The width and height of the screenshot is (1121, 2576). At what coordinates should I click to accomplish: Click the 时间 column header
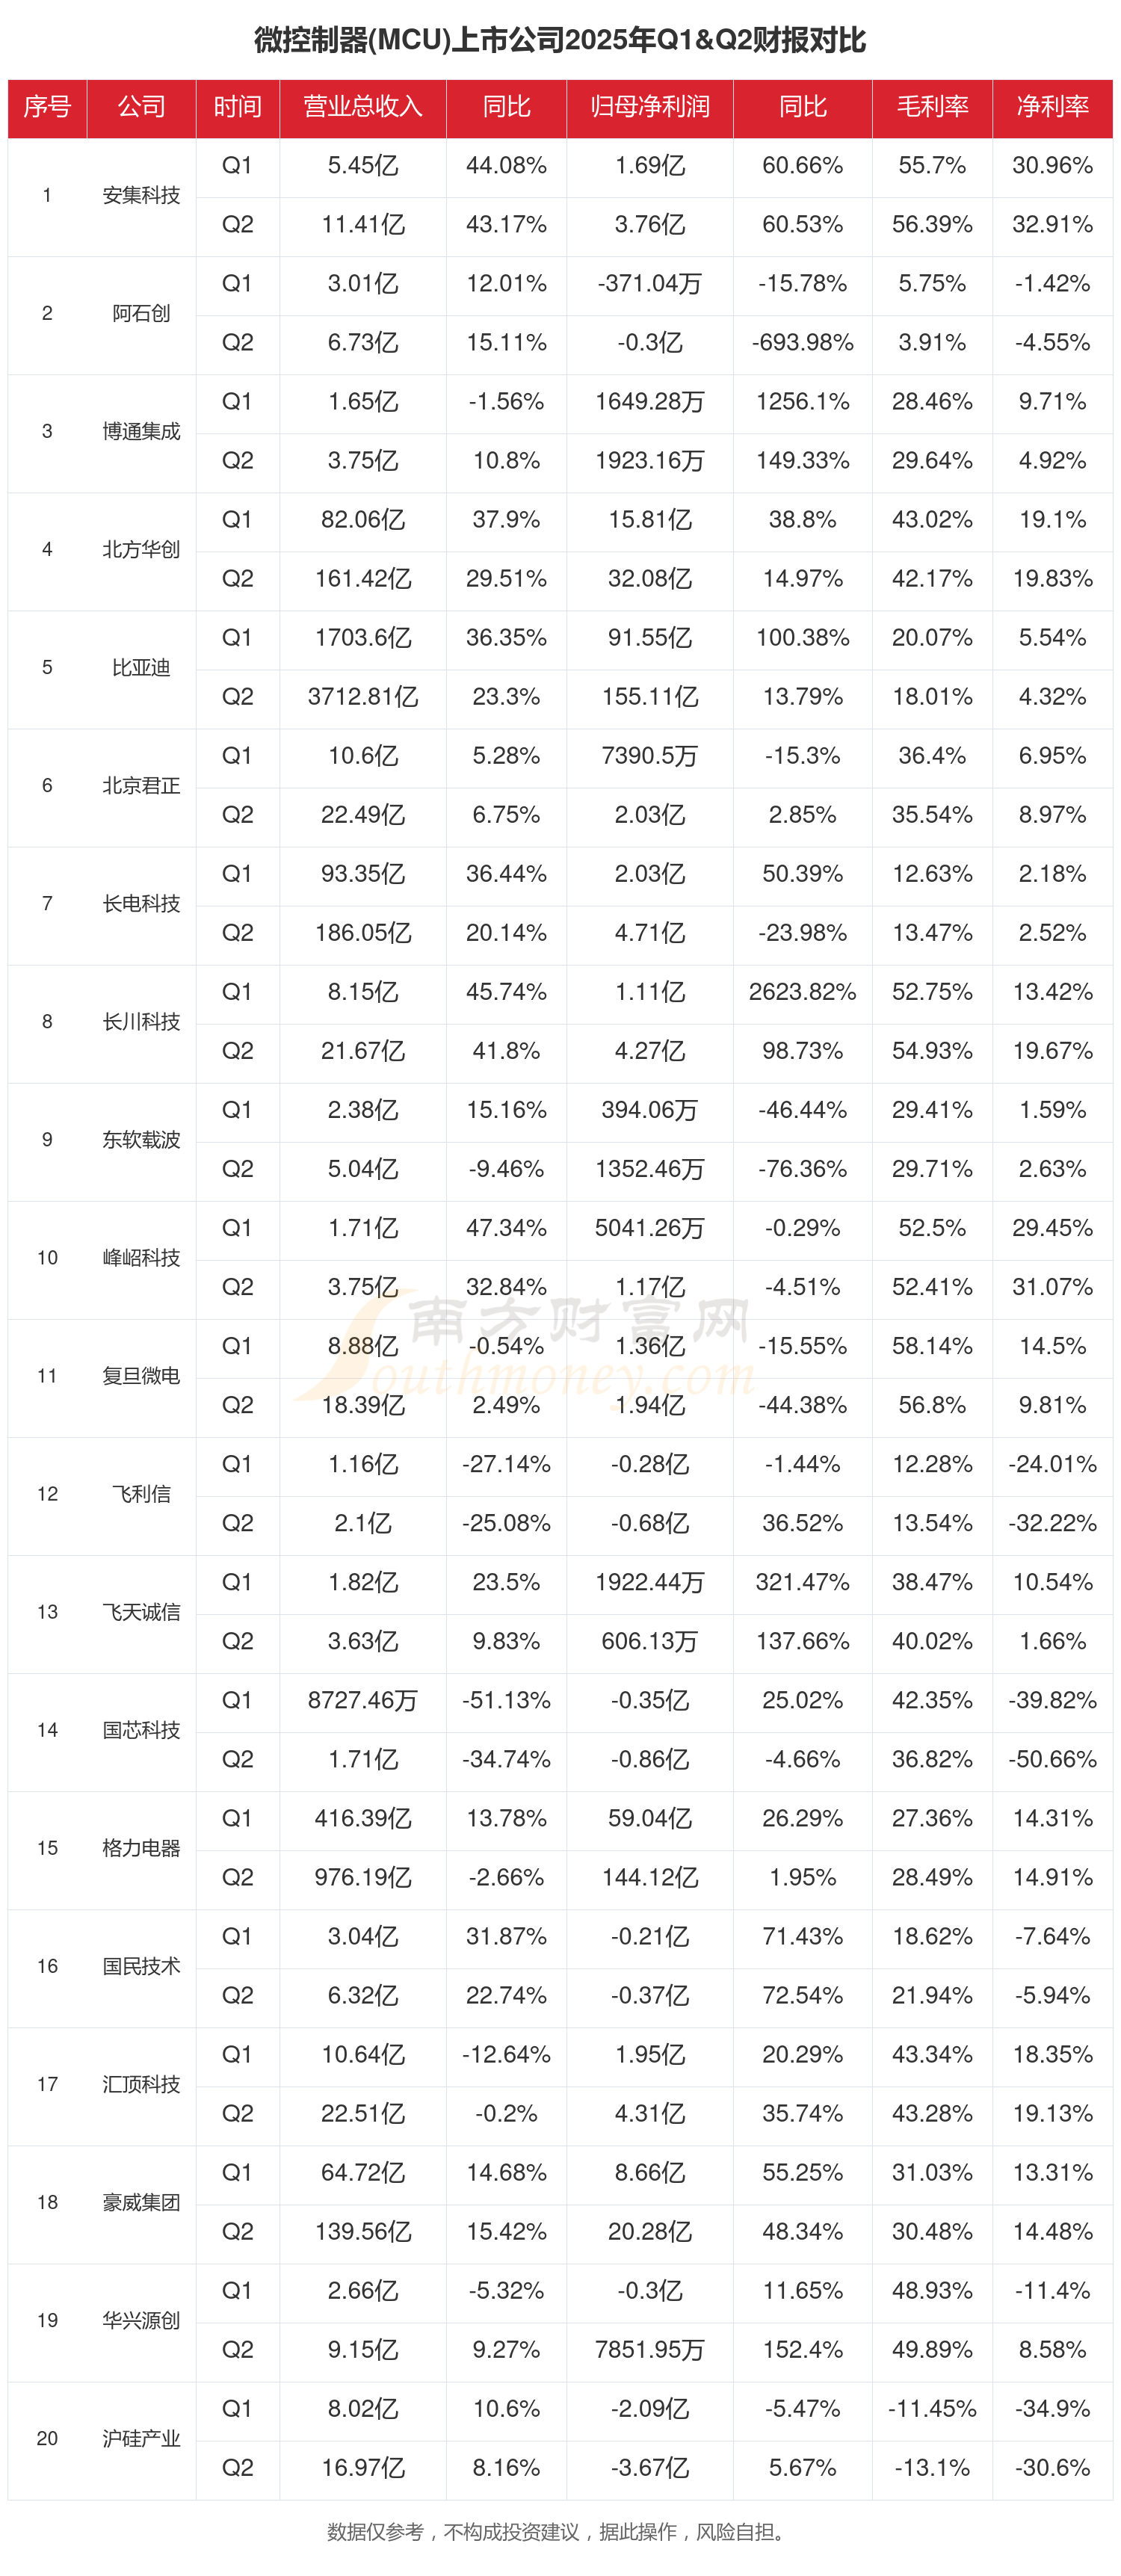coord(237,107)
